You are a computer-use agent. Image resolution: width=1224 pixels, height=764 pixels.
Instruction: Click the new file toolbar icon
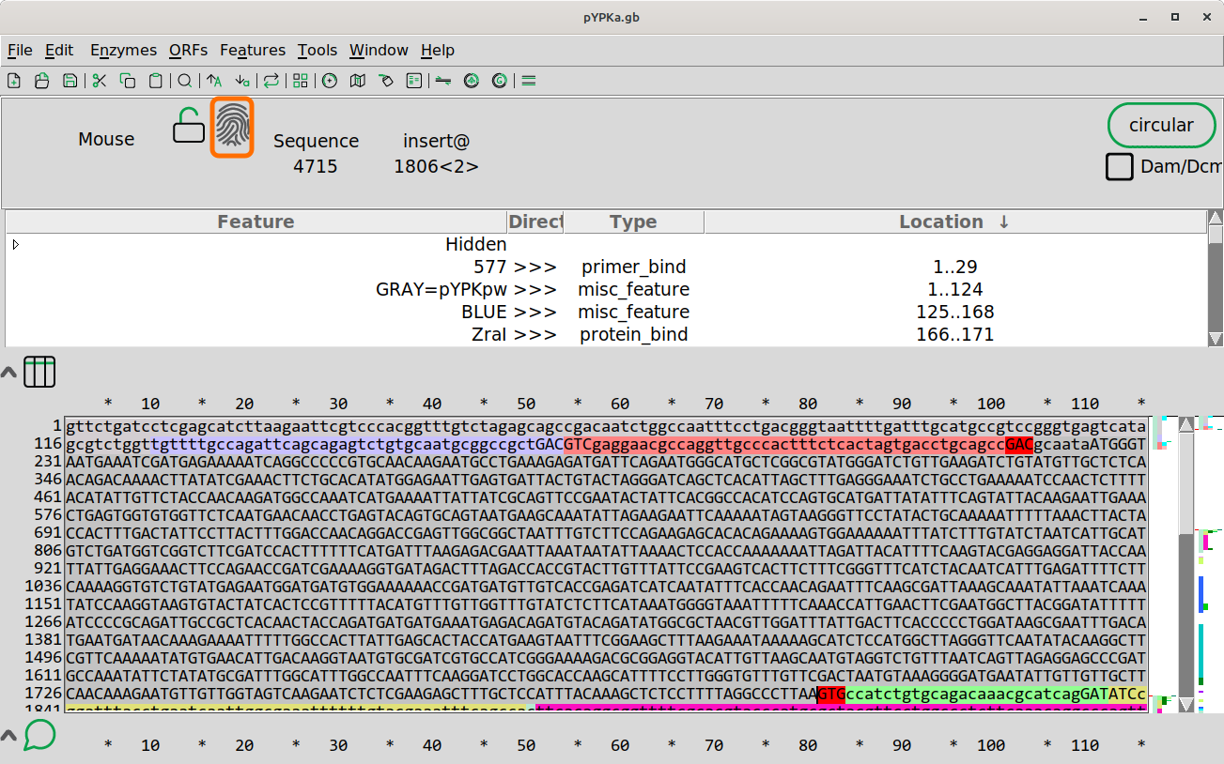click(14, 81)
